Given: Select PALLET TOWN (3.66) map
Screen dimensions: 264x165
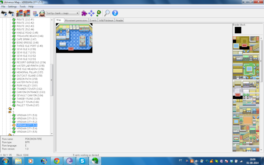Looking at the screenshot, I should 28,102.
